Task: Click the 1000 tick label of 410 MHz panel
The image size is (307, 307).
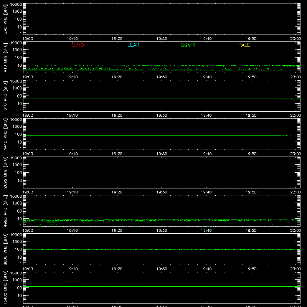Action: coord(17,50)
